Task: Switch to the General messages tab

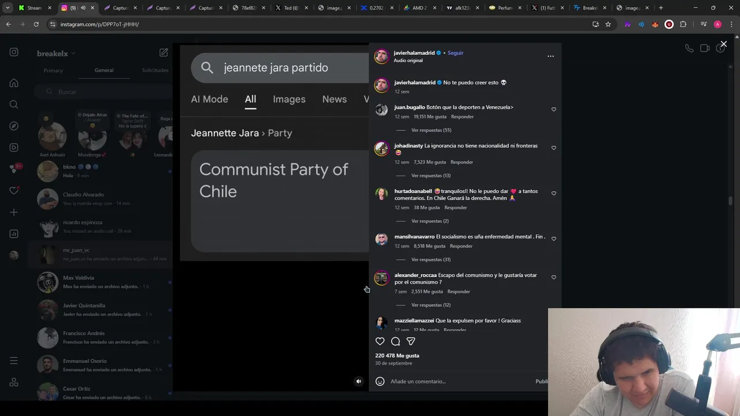Action: [x=104, y=70]
